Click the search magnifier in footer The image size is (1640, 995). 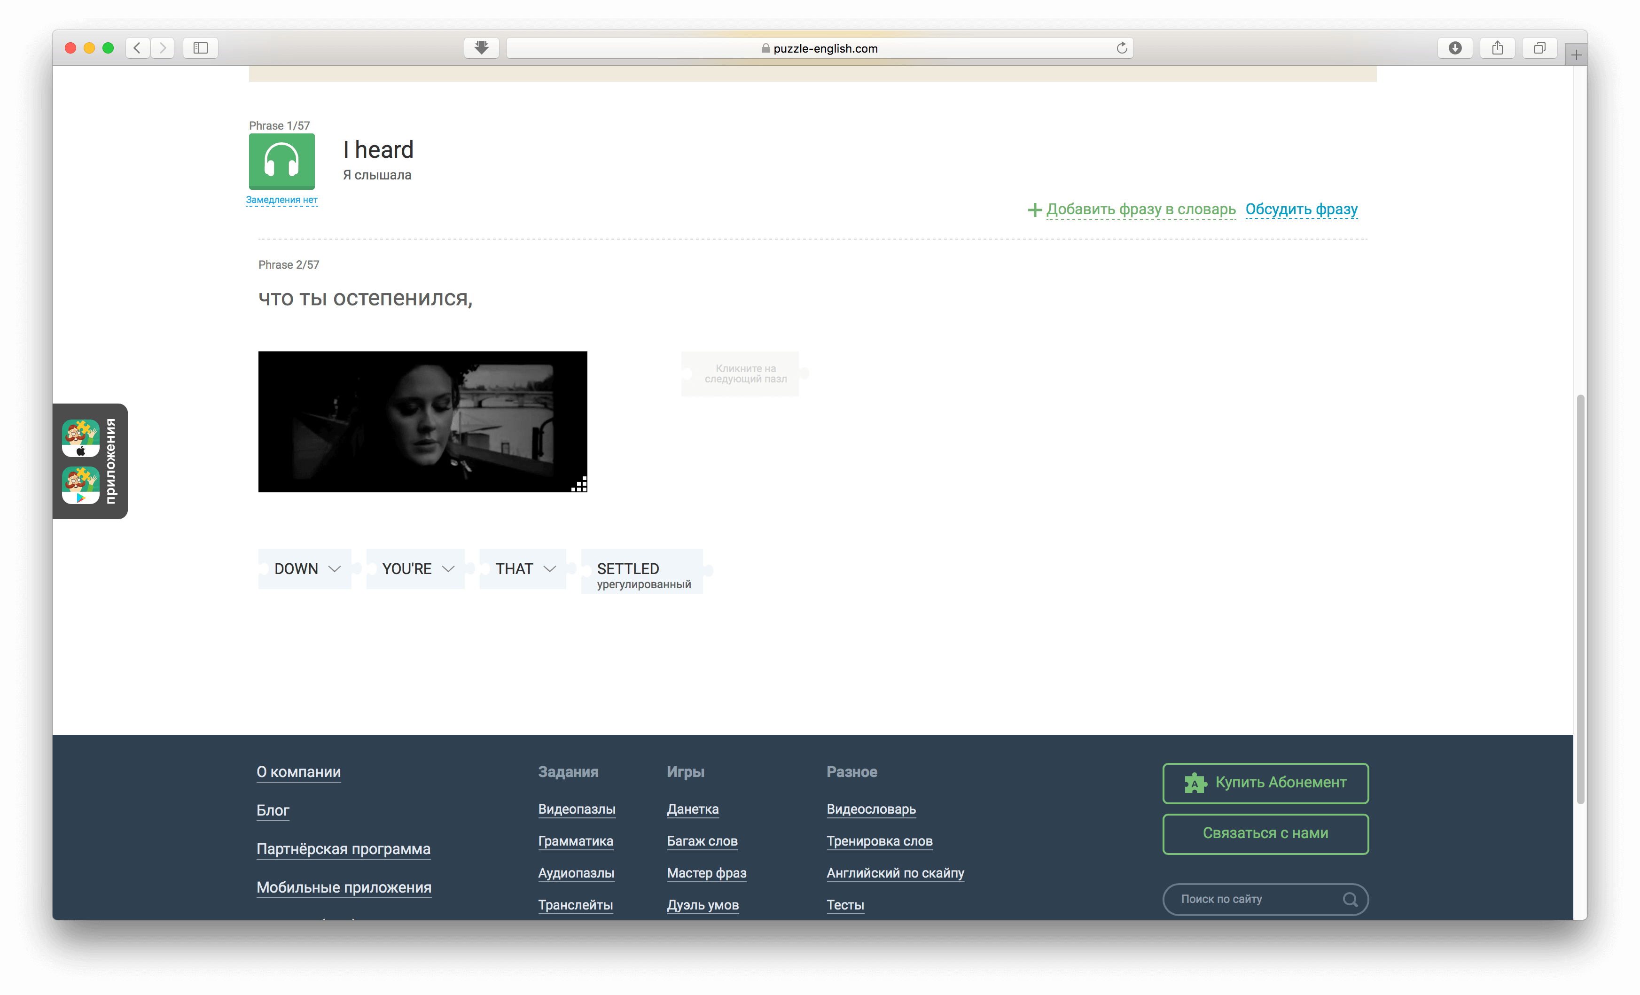pos(1350,899)
